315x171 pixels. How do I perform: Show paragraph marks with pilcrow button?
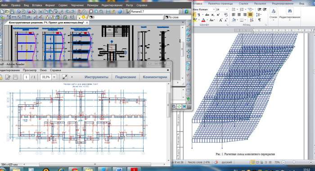coord(260,20)
